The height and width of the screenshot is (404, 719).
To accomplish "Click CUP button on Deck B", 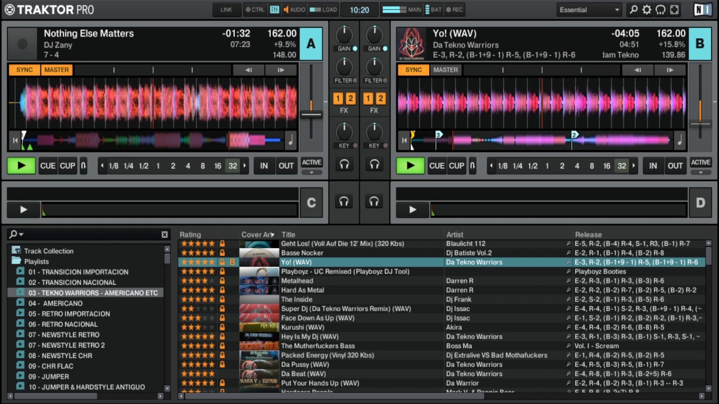I will tap(457, 166).
